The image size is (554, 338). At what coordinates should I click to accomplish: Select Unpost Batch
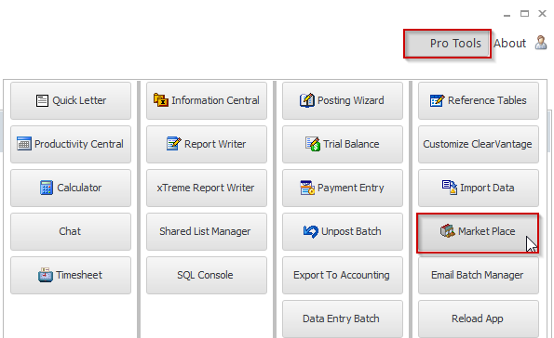(343, 232)
